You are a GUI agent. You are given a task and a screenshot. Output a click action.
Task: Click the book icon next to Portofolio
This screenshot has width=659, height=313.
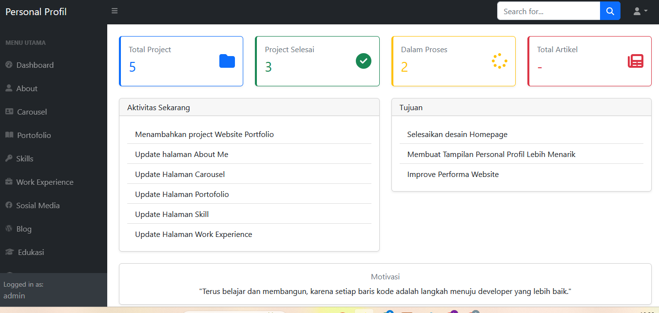tap(9, 135)
